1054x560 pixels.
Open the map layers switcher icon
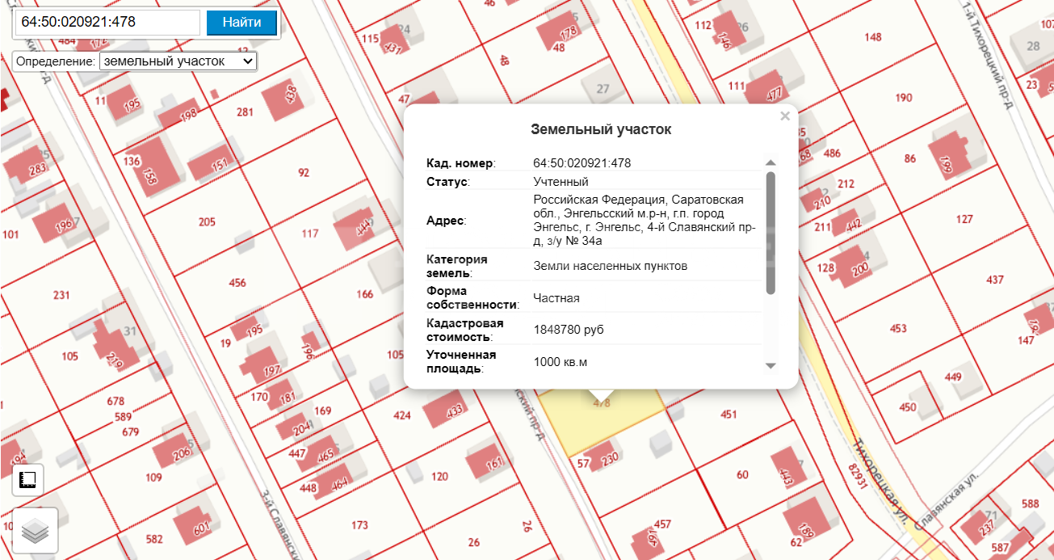35,531
